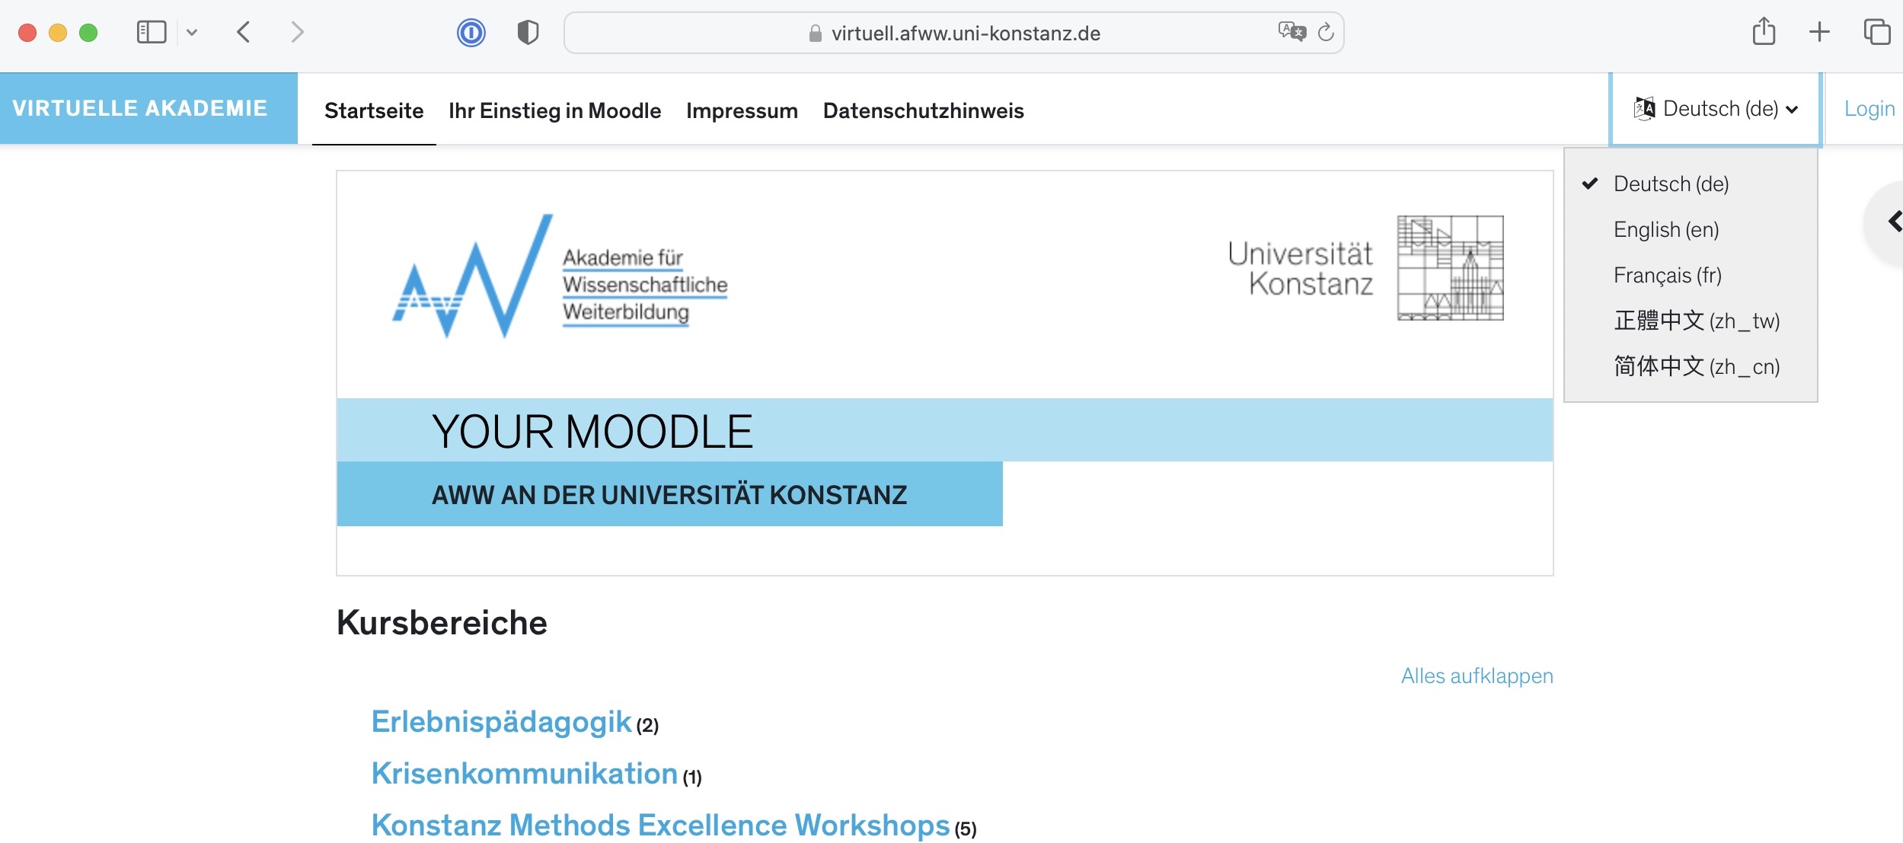
Task: Open the 1Password extension icon
Action: (471, 32)
